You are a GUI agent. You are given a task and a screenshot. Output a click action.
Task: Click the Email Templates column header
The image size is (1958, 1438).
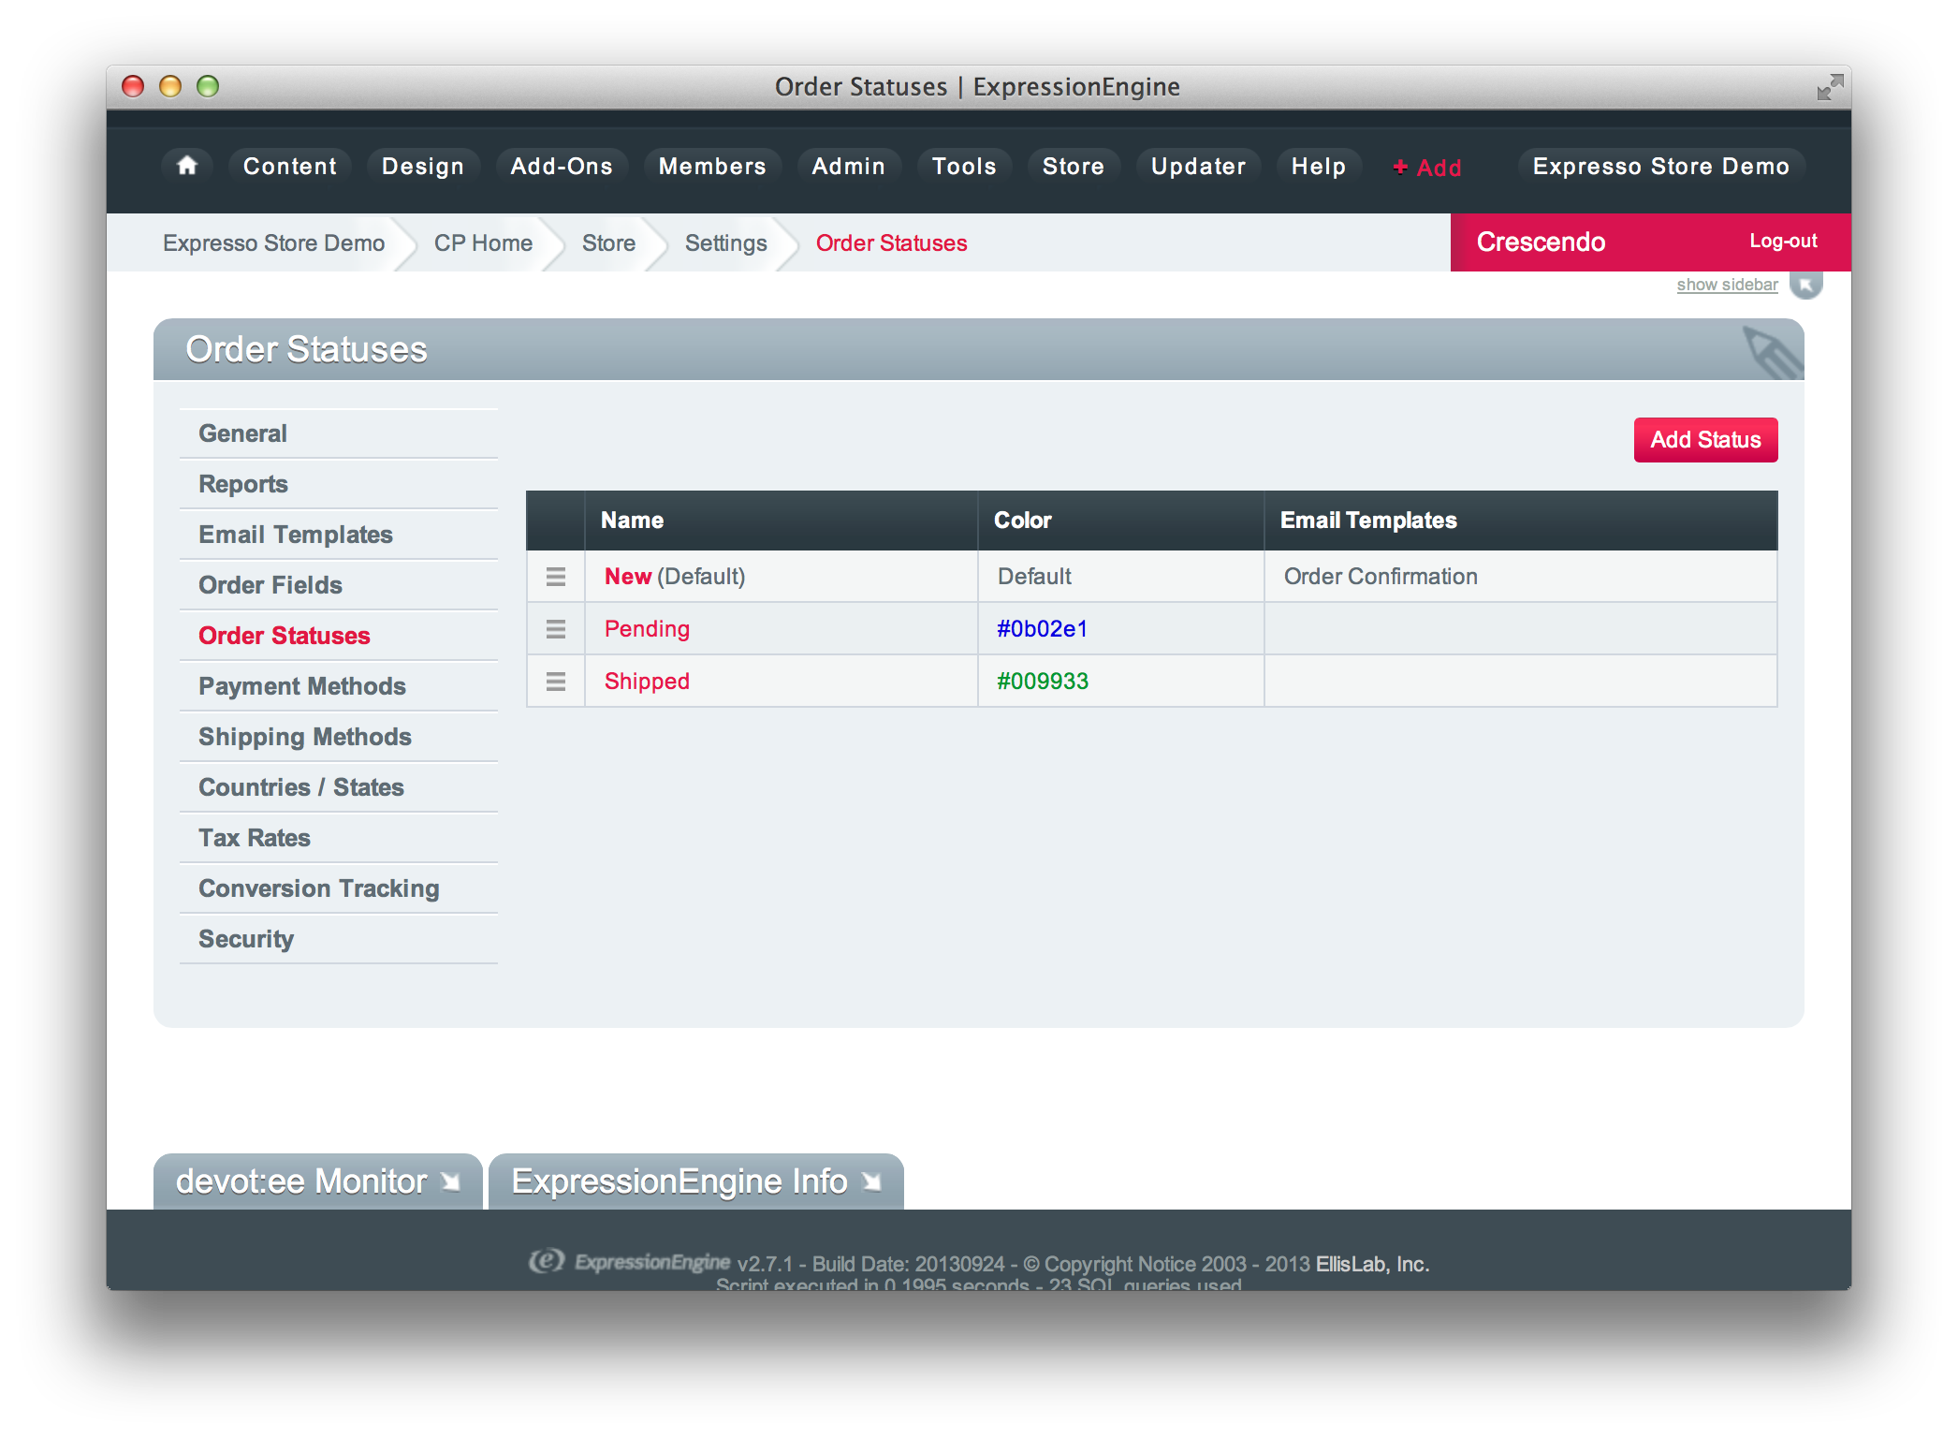(1521, 521)
